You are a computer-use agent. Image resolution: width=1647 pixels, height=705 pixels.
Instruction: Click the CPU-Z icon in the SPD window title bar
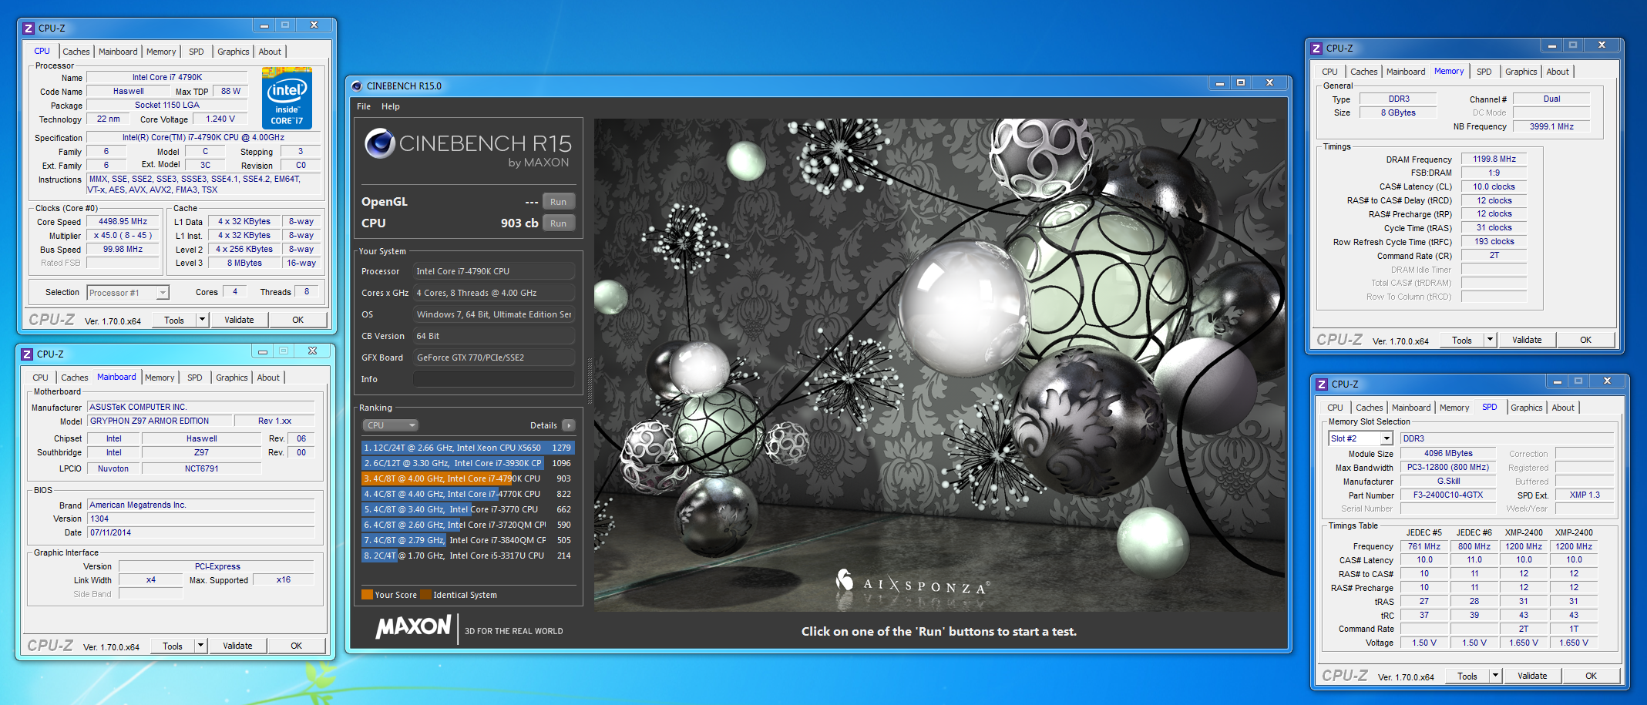[1322, 384]
